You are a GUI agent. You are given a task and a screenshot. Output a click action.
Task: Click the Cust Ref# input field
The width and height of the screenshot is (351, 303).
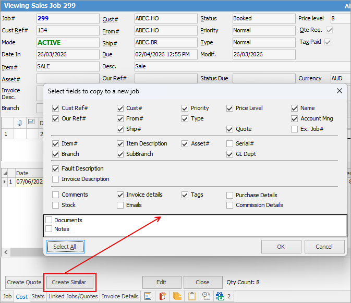[68, 30]
